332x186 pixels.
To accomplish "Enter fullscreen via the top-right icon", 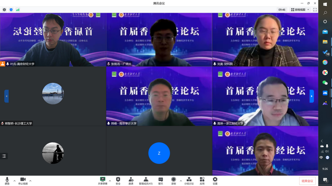I will [315, 9].
